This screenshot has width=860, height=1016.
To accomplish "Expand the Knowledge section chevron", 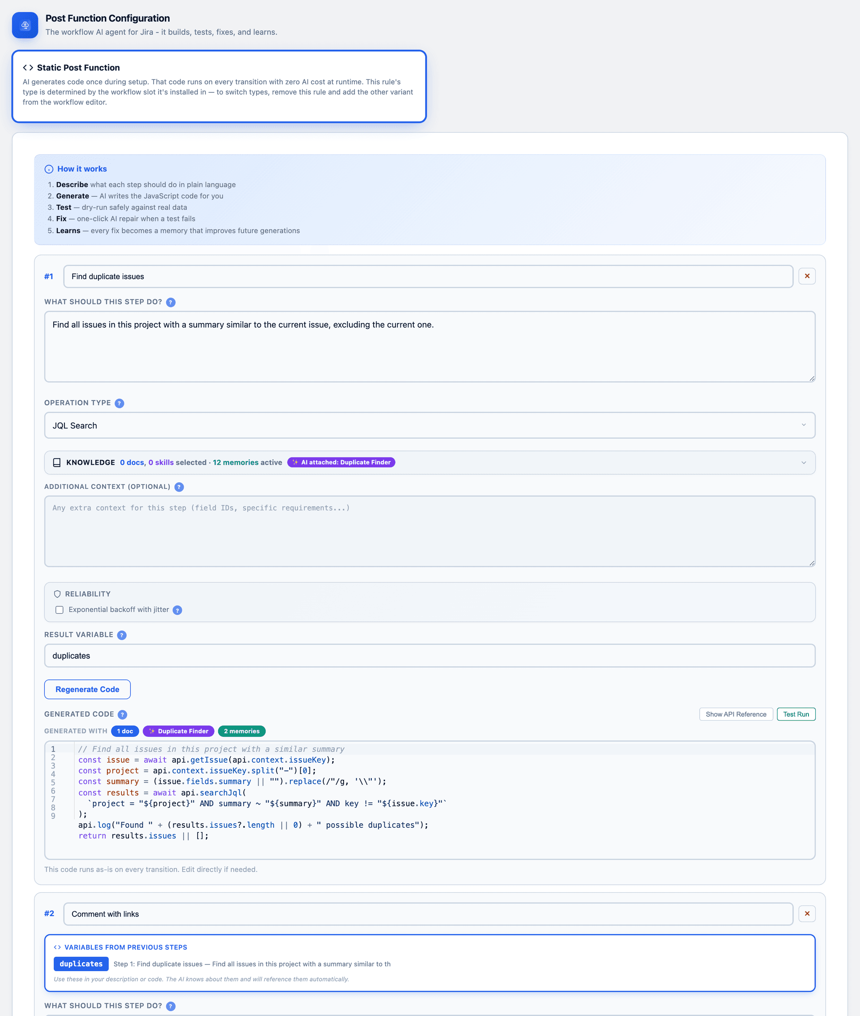I will (804, 463).
